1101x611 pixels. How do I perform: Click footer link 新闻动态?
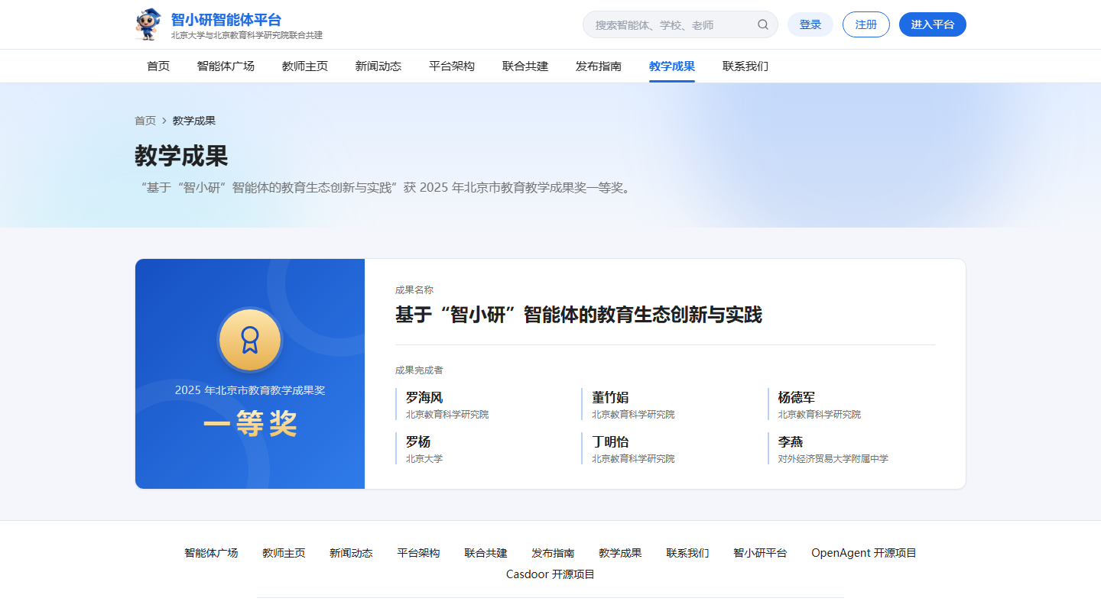[x=351, y=553]
